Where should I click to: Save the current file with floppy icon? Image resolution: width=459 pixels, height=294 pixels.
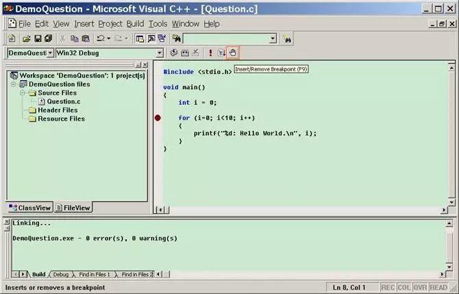[x=38, y=38]
